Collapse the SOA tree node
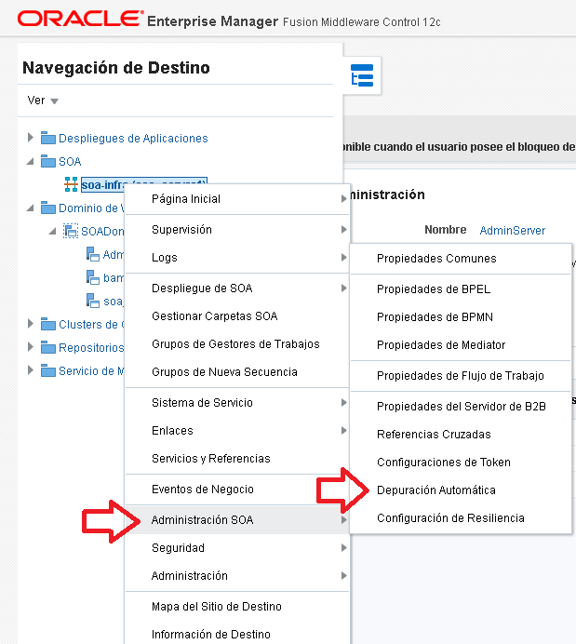Viewport: 576px width, 644px height. pyautogui.click(x=31, y=161)
